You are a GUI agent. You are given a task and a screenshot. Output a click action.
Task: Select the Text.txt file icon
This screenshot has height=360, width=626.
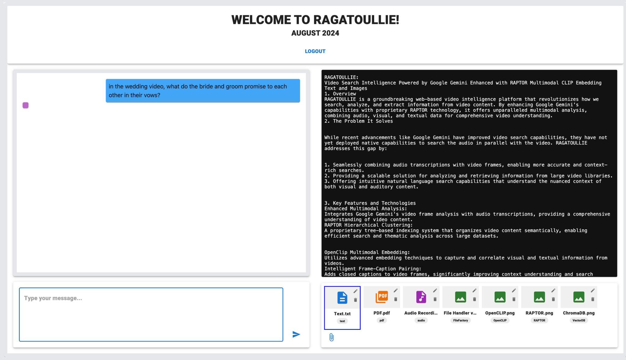(x=342, y=298)
